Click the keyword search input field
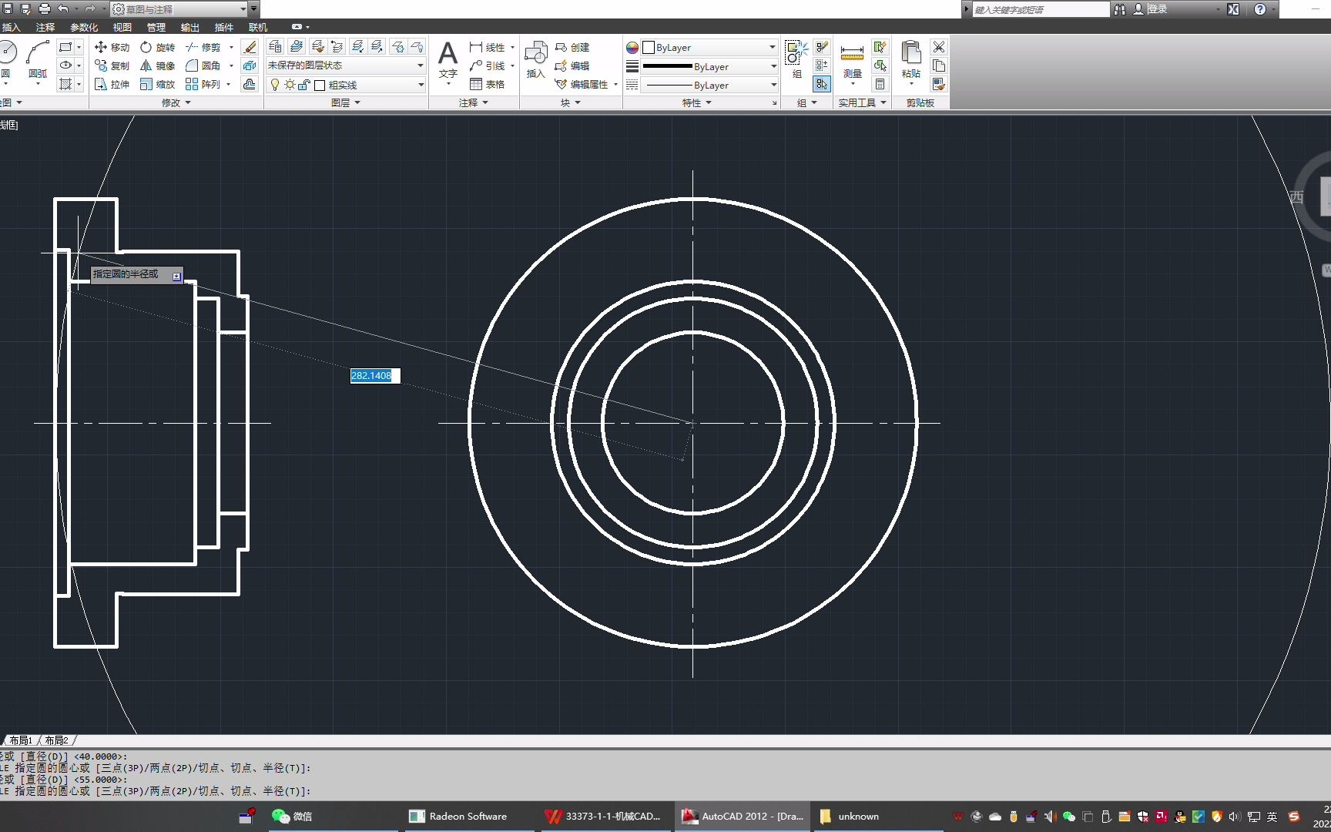 1040,9
